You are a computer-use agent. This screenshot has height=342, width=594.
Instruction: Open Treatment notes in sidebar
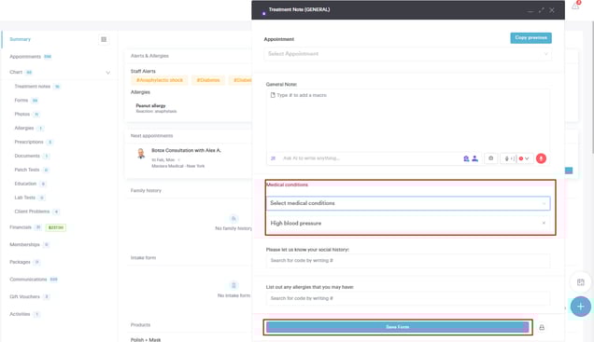click(33, 87)
